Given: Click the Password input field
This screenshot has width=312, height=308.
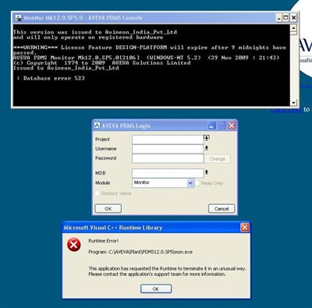Looking at the screenshot, I should [x=168, y=158].
